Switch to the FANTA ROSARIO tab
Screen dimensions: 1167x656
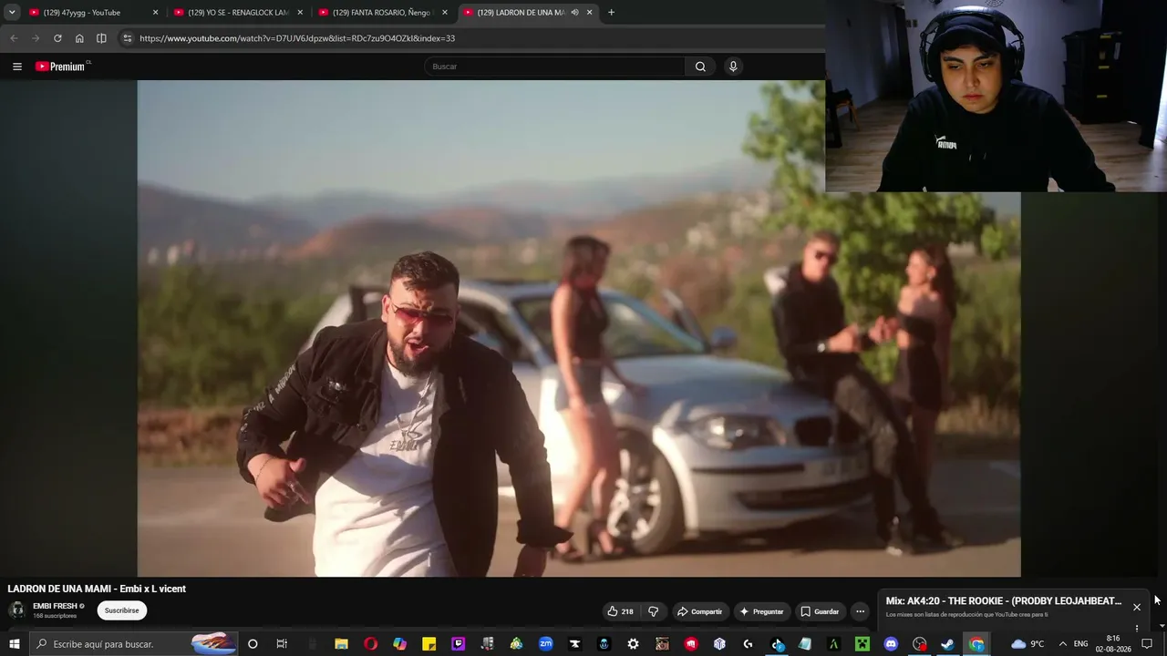pos(383,13)
